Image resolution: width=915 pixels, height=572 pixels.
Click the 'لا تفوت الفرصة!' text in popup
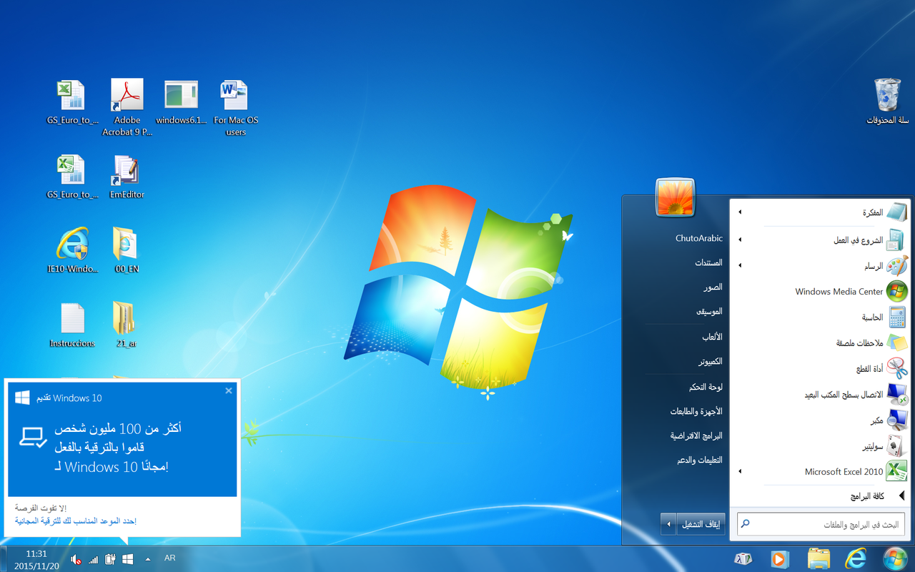41,508
